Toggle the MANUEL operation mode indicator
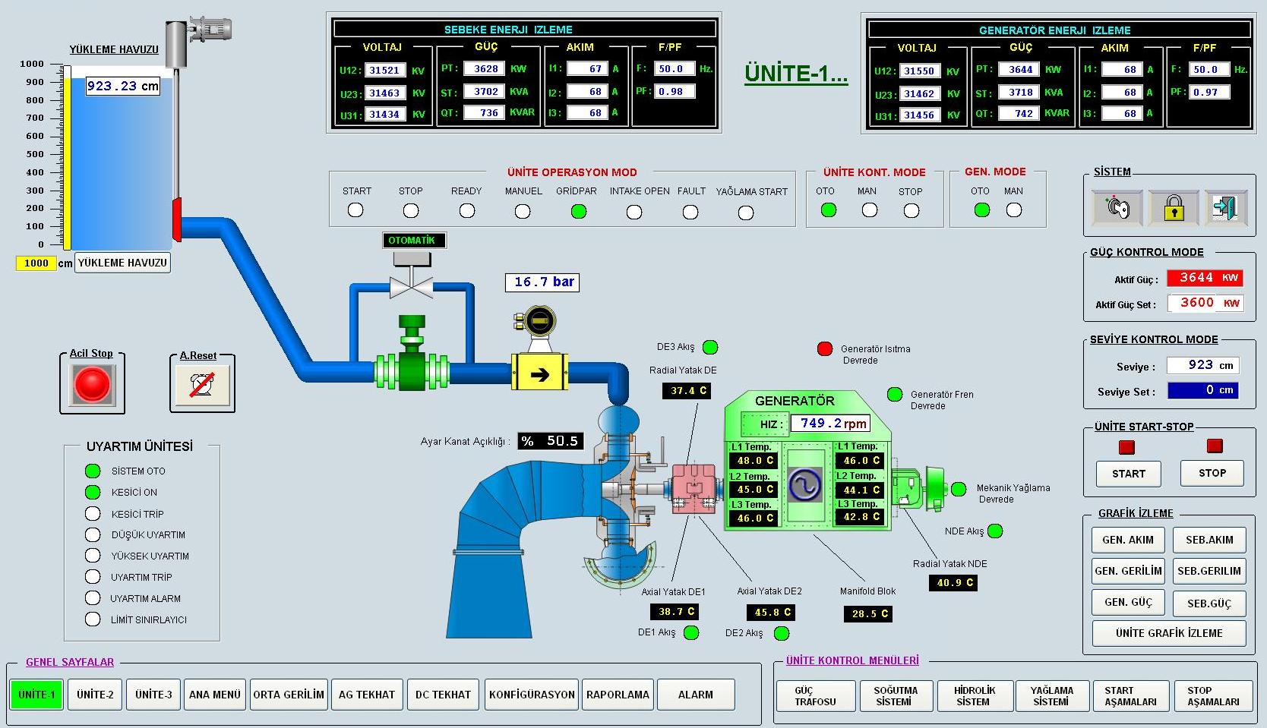 523,211
